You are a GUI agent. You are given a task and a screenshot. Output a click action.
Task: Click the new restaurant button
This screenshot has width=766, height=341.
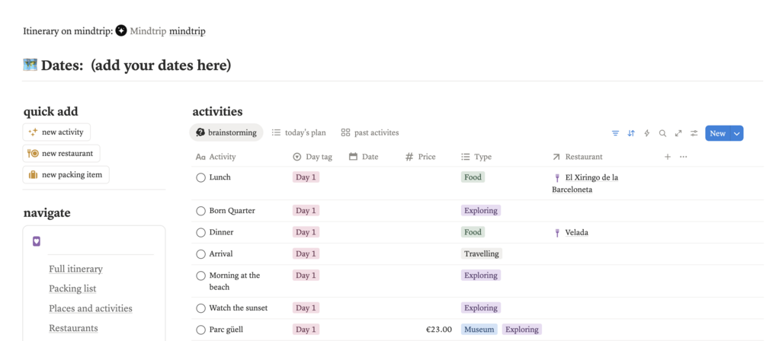click(x=61, y=153)
